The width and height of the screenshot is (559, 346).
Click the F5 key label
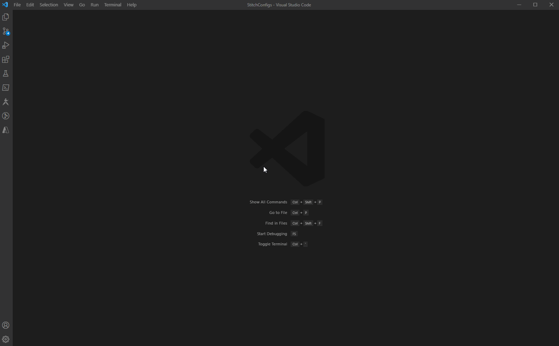pyautogui.click(x=294, y=234)
